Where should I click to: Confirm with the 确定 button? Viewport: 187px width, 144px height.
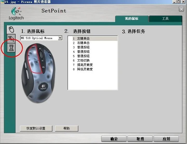114,139
